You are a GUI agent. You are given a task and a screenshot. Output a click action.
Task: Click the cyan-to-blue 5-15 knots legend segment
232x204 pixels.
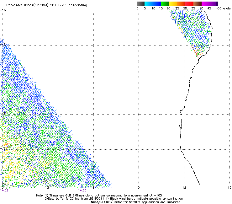pyautogui.click(x=153, y=4)
